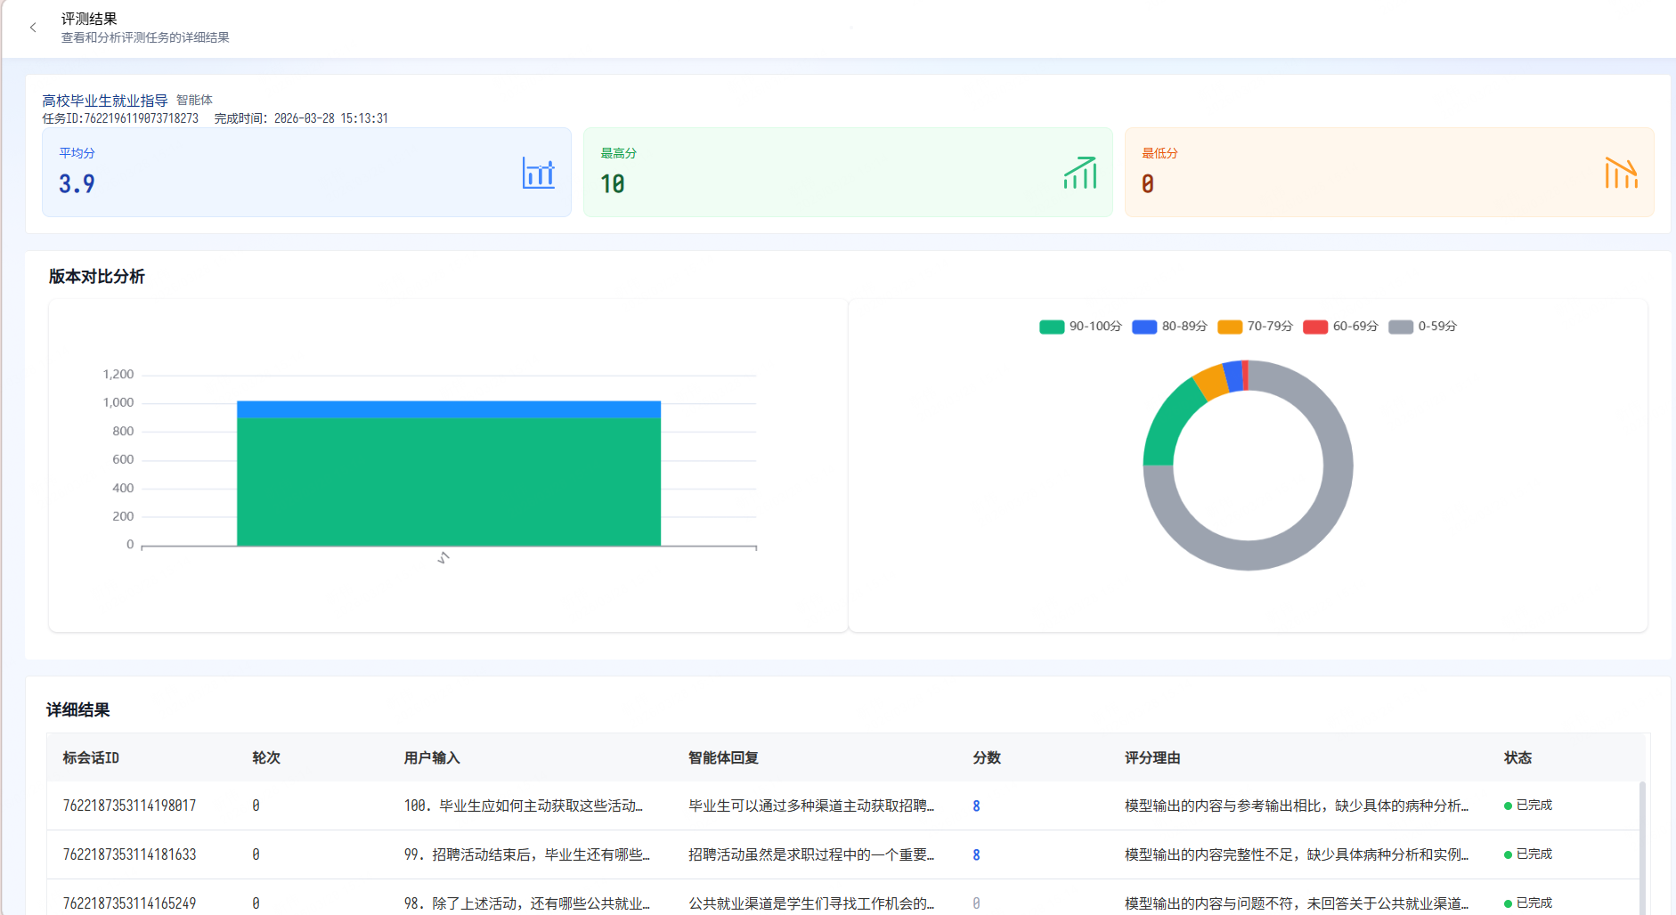Screen dimensions: 1676x915
Task: Open user input starting with 98. 除了上述活动
Action: [527, 903]
